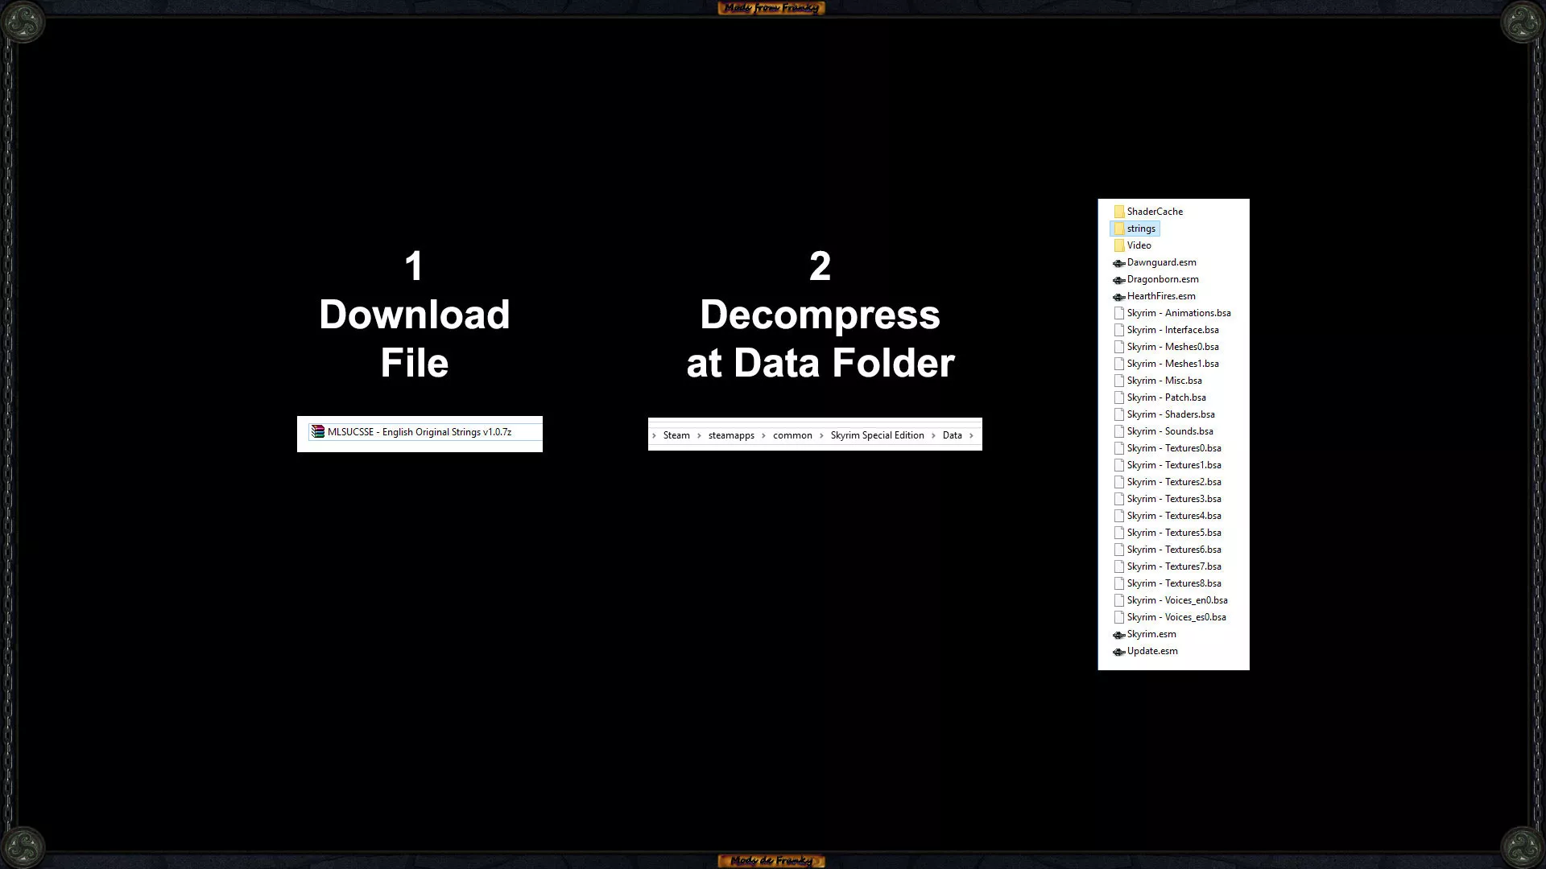
Task: Select the strings folder name
Action: [x=1141, y=229]
